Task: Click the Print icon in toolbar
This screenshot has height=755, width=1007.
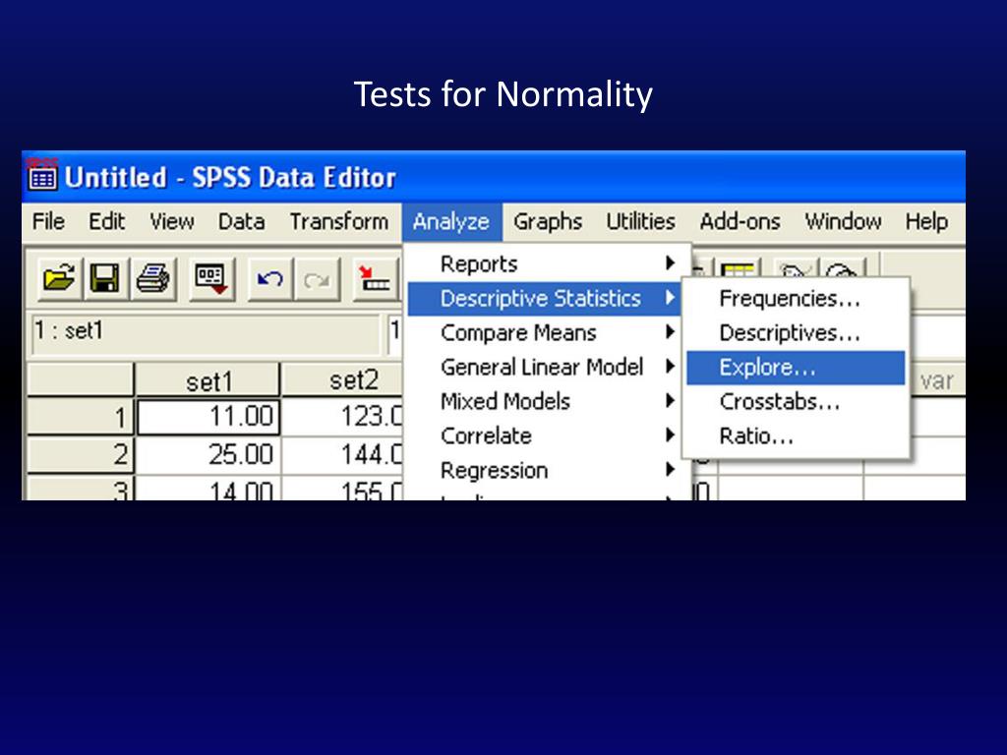Action: tap(152, 279)
